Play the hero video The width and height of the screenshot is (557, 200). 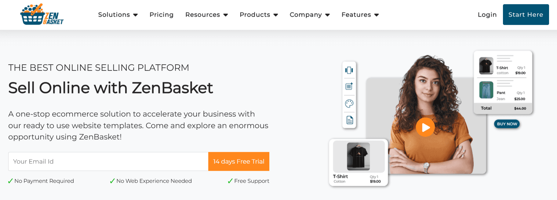(x=425, y=127)
